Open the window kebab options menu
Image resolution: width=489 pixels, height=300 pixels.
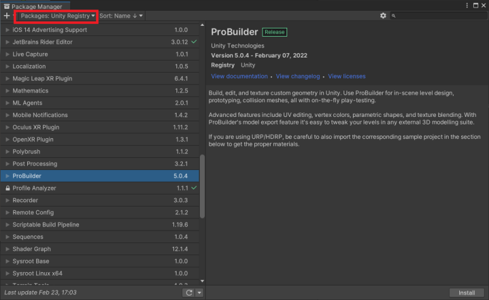point(467,5)
